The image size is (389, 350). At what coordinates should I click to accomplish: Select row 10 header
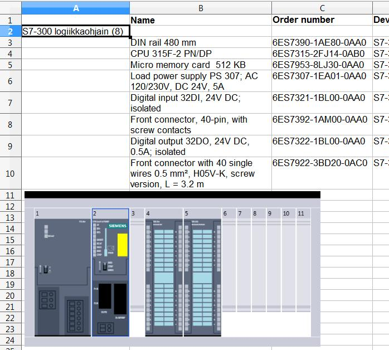[11, 173]
